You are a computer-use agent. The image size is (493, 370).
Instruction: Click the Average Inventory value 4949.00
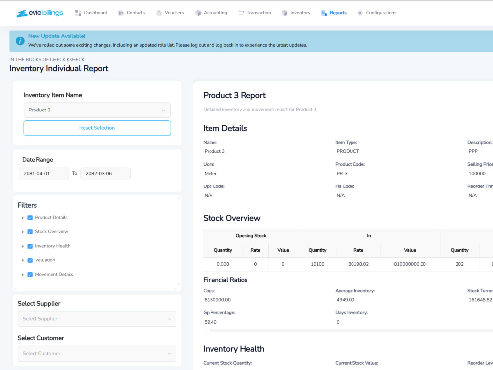coord(346,300)
